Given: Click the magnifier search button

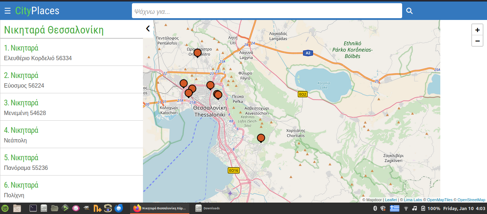Looking at the screenshot, I should (x=409, y=11).
